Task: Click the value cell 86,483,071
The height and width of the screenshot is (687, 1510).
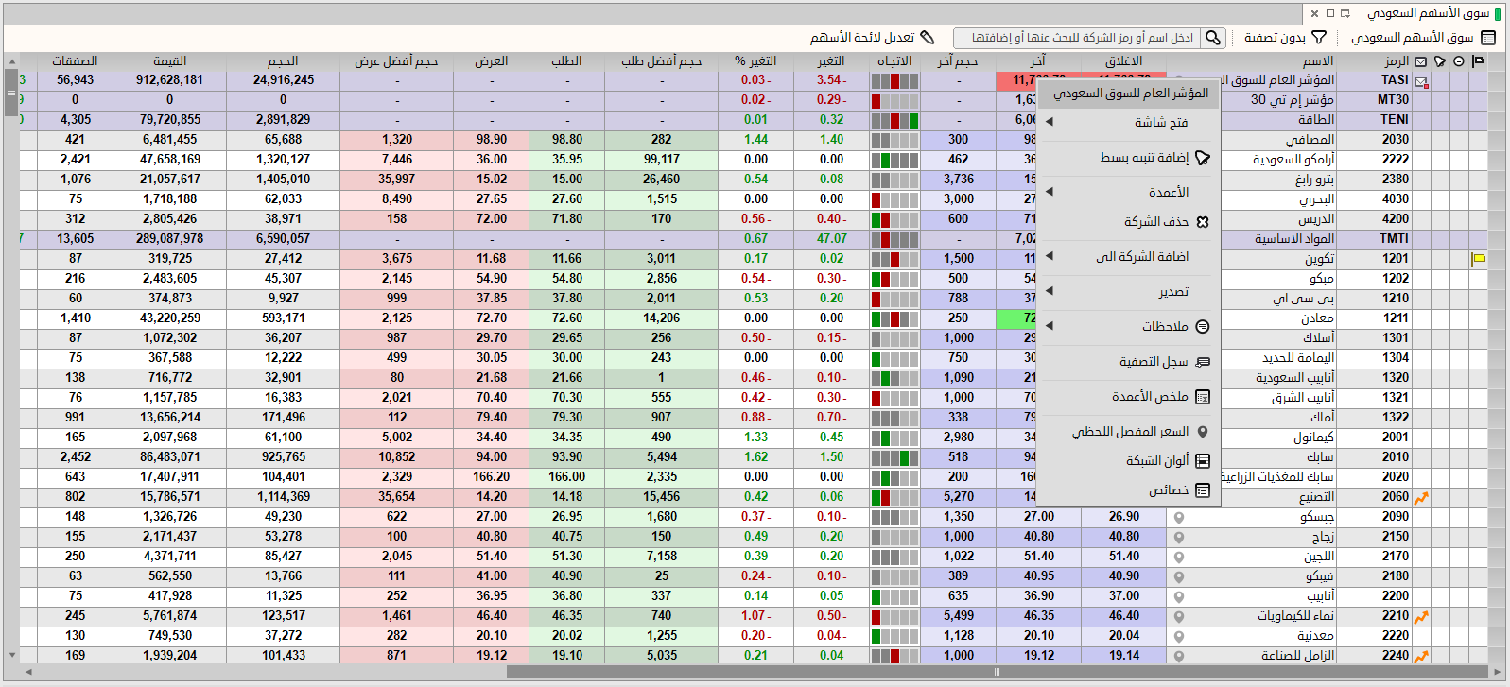Action: point(169,457)
